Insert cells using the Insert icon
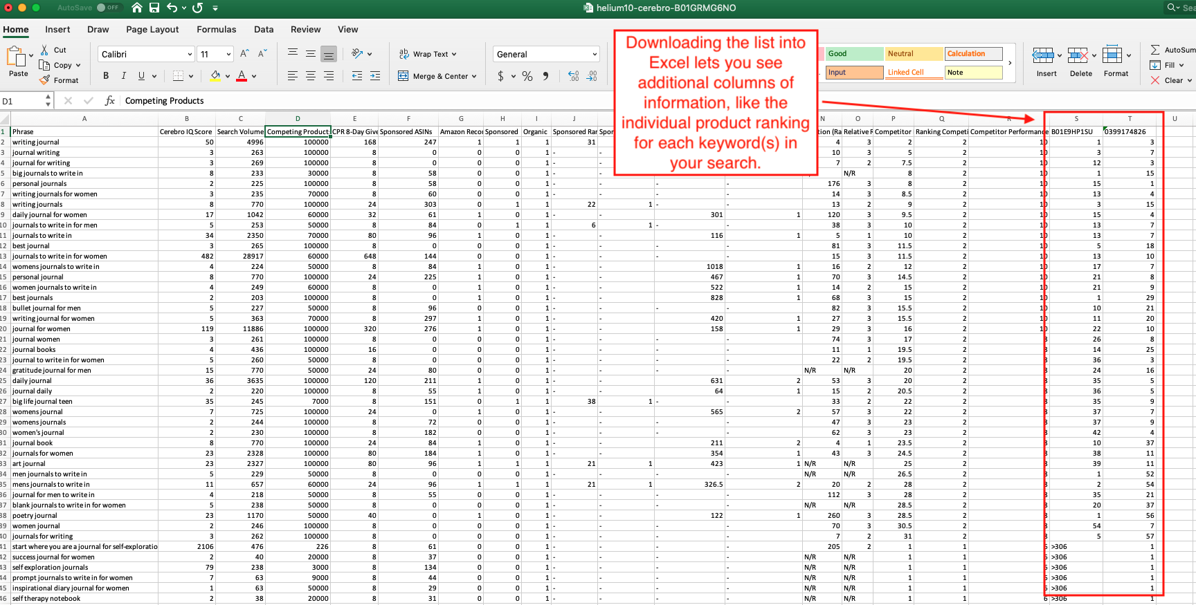 tap(1043, 55)
